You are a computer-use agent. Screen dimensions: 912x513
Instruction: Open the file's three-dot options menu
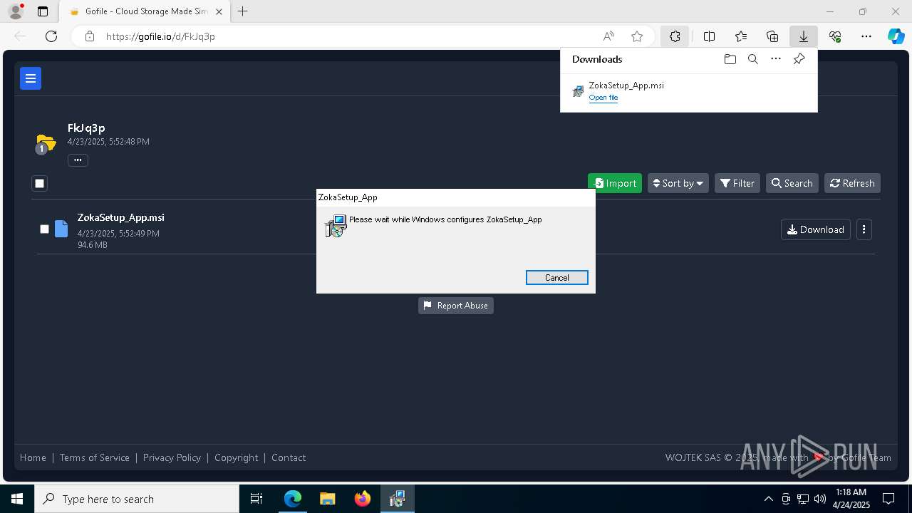864,229
